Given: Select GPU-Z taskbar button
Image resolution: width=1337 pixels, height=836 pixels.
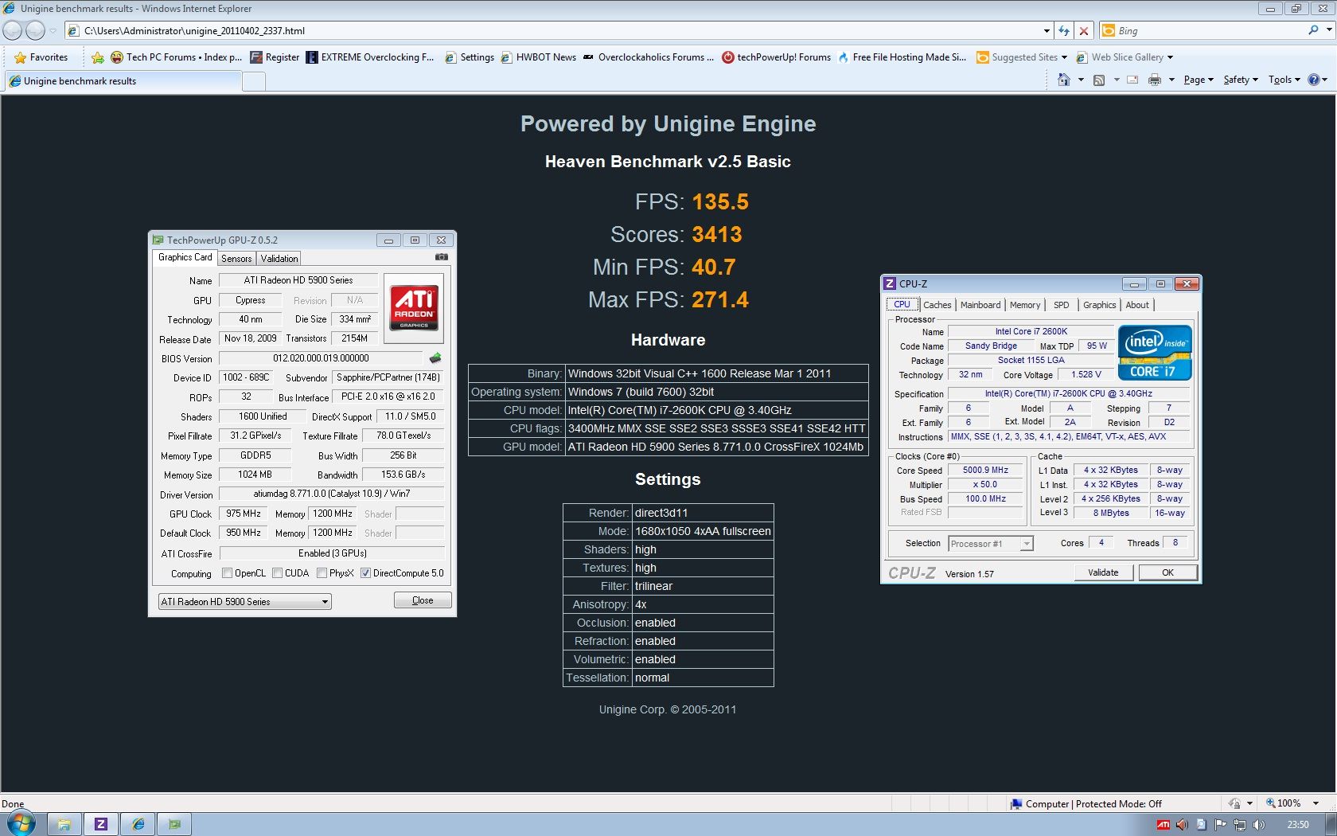Looking at the screenshot, I should point(174,824).
